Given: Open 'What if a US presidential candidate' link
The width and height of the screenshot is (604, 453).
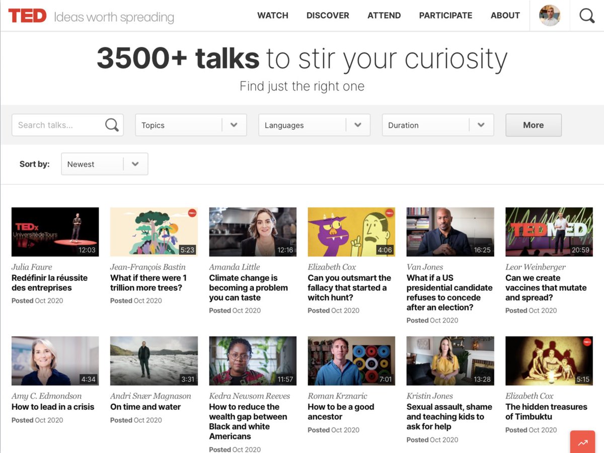Looking at the screenshot, I should pyautogui.click(x=449, y=292).
